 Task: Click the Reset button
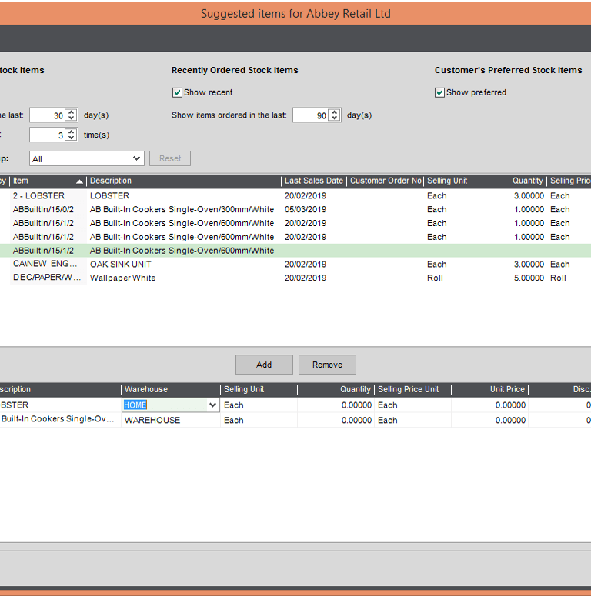170,158
